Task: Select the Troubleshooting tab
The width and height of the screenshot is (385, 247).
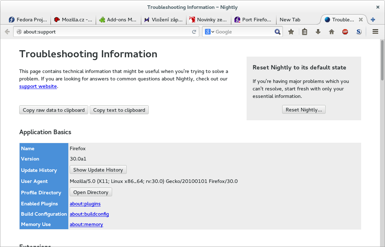Action: pos(343,20)
